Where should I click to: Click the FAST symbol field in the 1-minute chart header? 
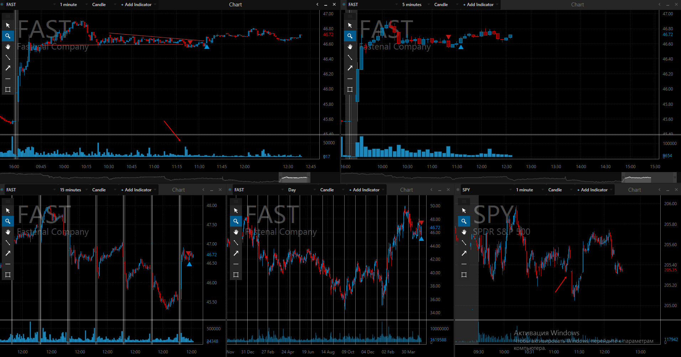pos(30,5)
